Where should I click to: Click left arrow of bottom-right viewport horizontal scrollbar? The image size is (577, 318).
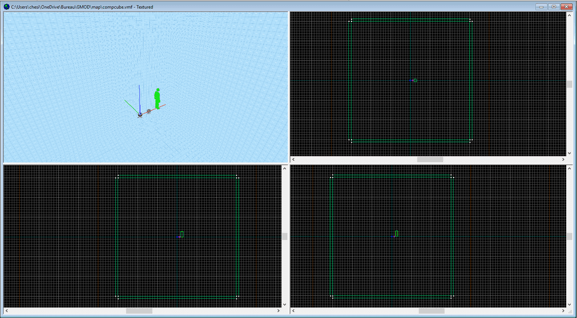click(x=294, y=311)
